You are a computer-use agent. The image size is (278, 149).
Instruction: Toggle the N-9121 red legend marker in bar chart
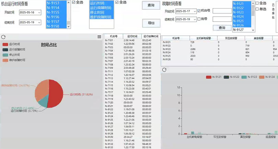(x=208, y=77)
